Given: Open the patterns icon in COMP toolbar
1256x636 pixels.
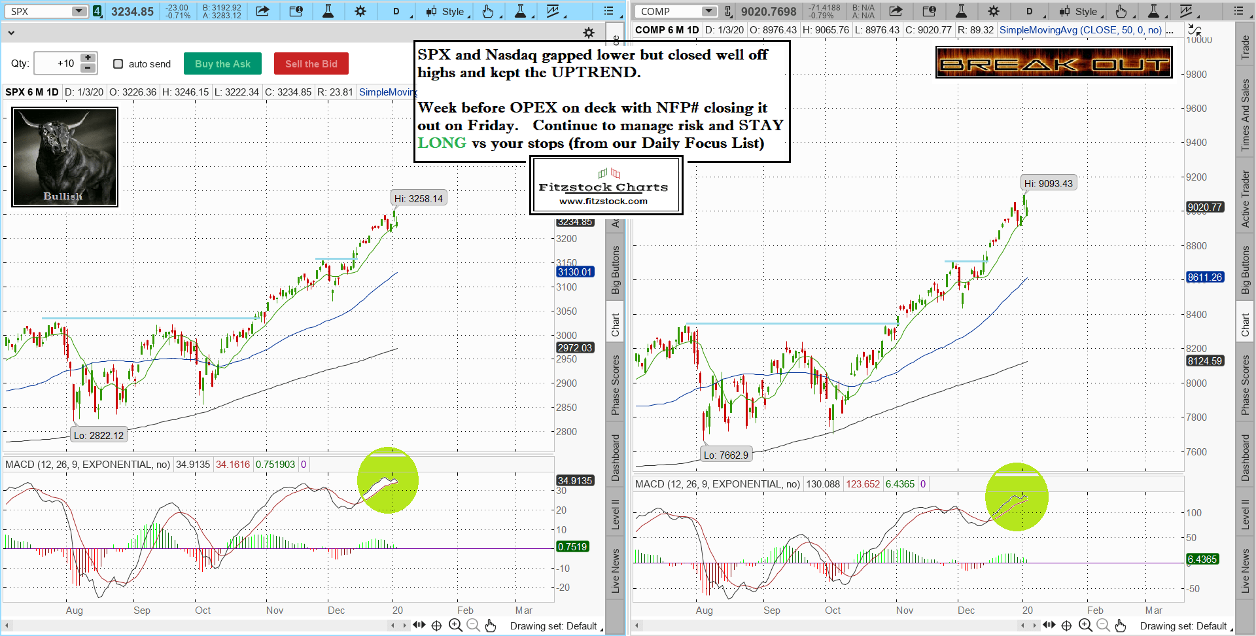Looking at the screenshot, I should (1186, 11).
